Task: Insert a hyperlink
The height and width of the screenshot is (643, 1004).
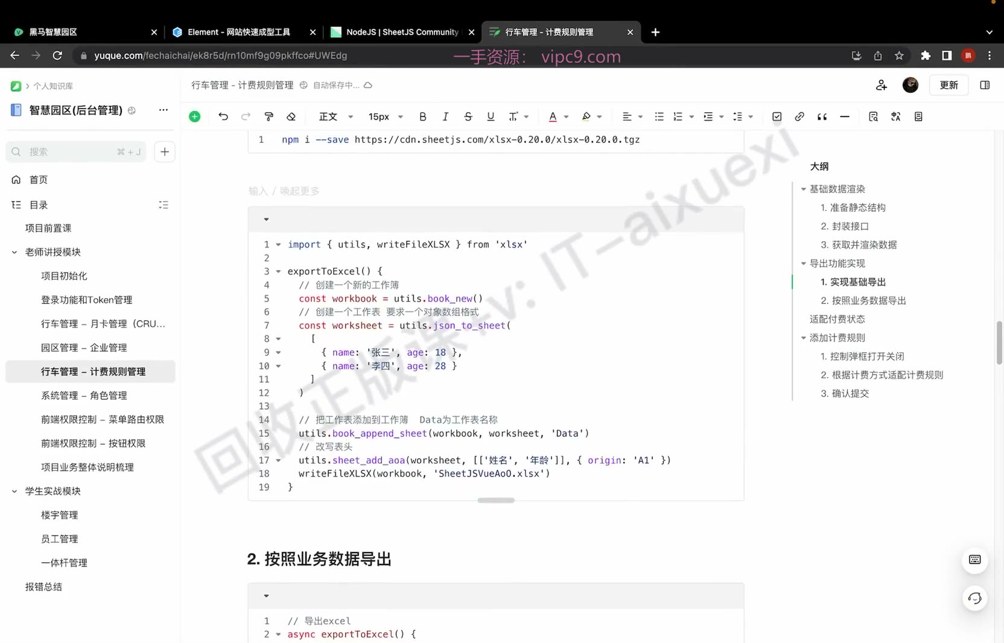Action: (799, 116)
